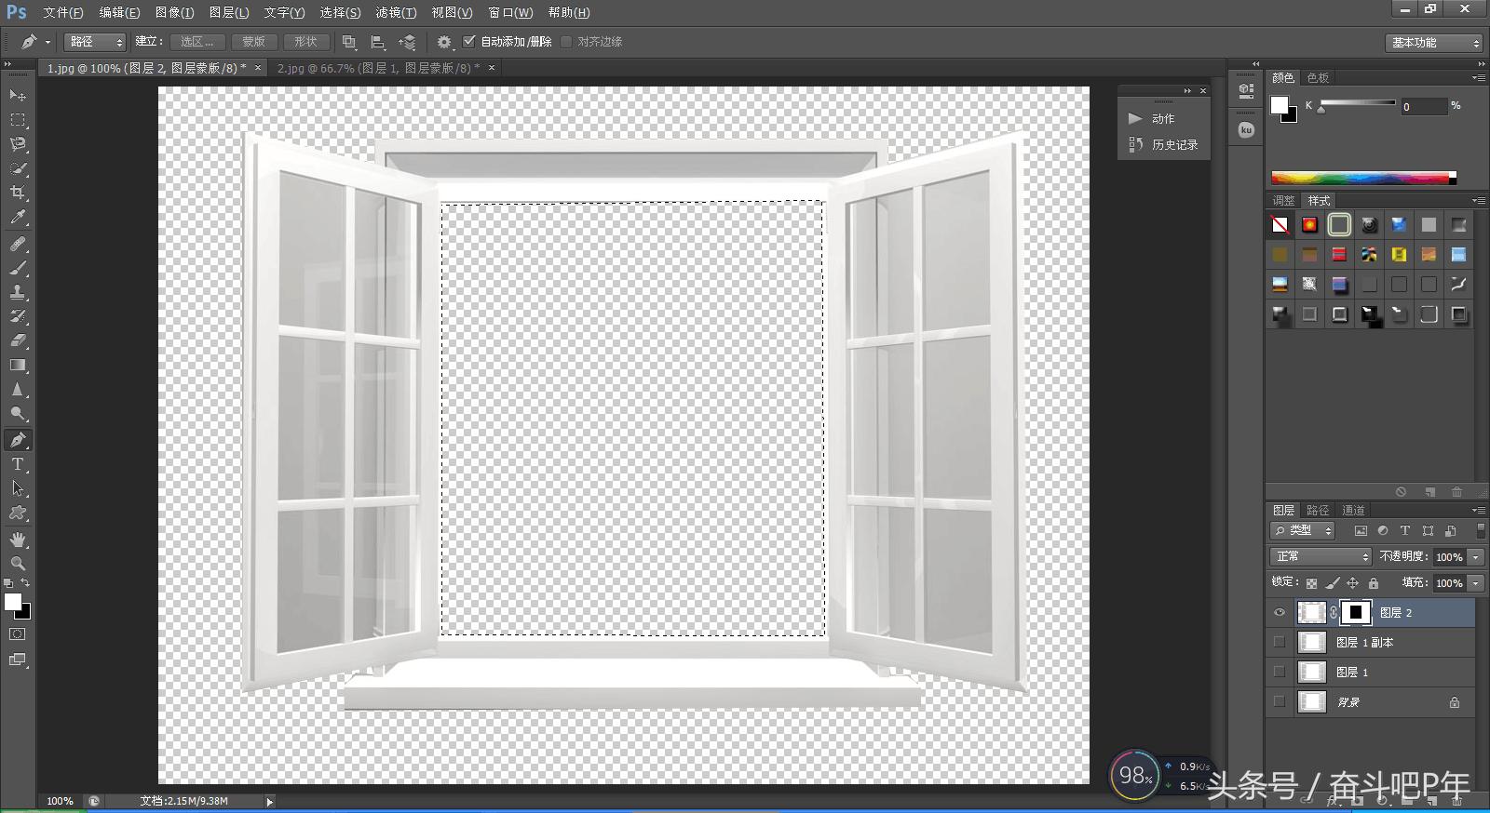Screen dimensions: 1490x813
Task: Open the 基本功能 workspace dropdown
Action: (x=1433, y=43)
